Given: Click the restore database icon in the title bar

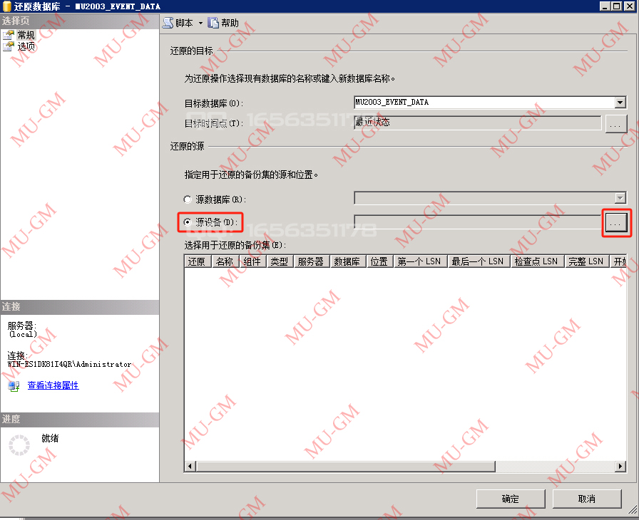Looking at the screenshot, I should coord(7,6).
